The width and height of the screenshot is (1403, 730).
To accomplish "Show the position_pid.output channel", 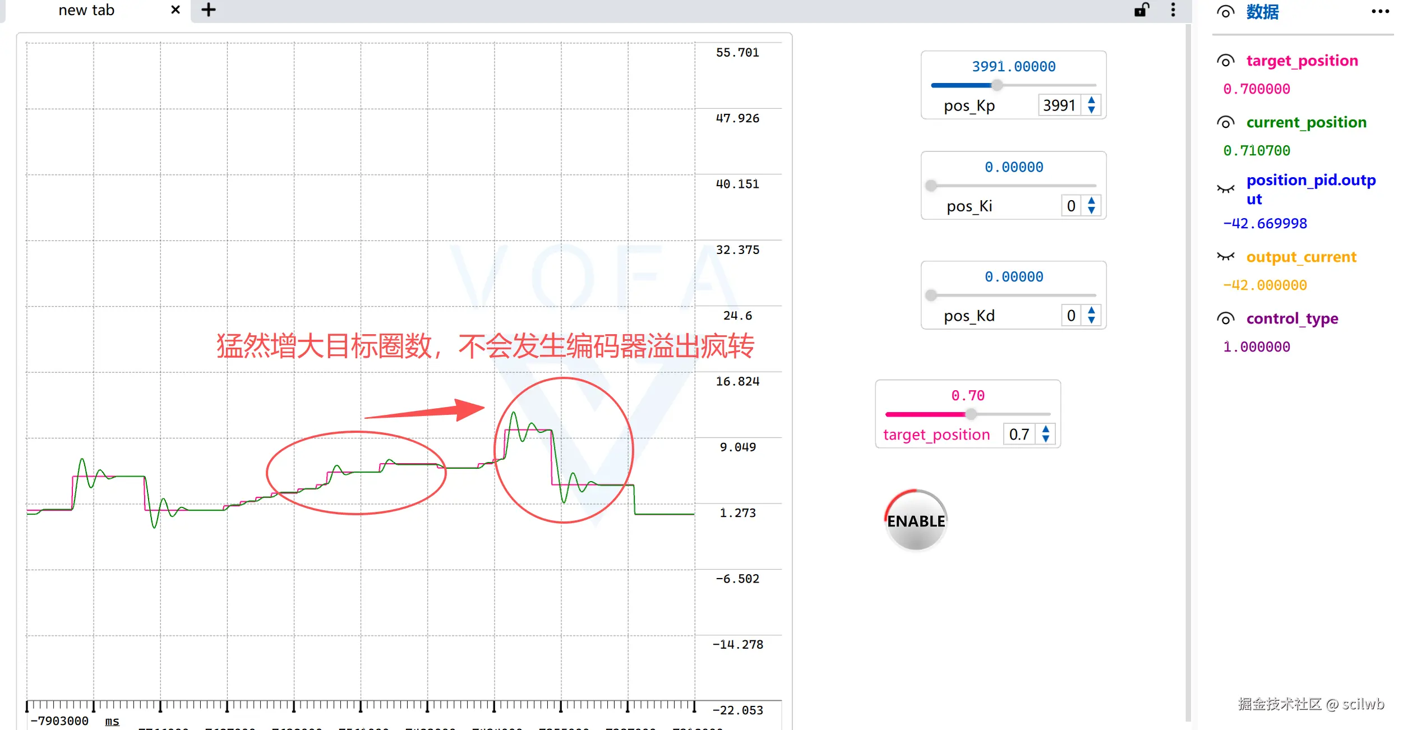I will (x=1226, y=189).
